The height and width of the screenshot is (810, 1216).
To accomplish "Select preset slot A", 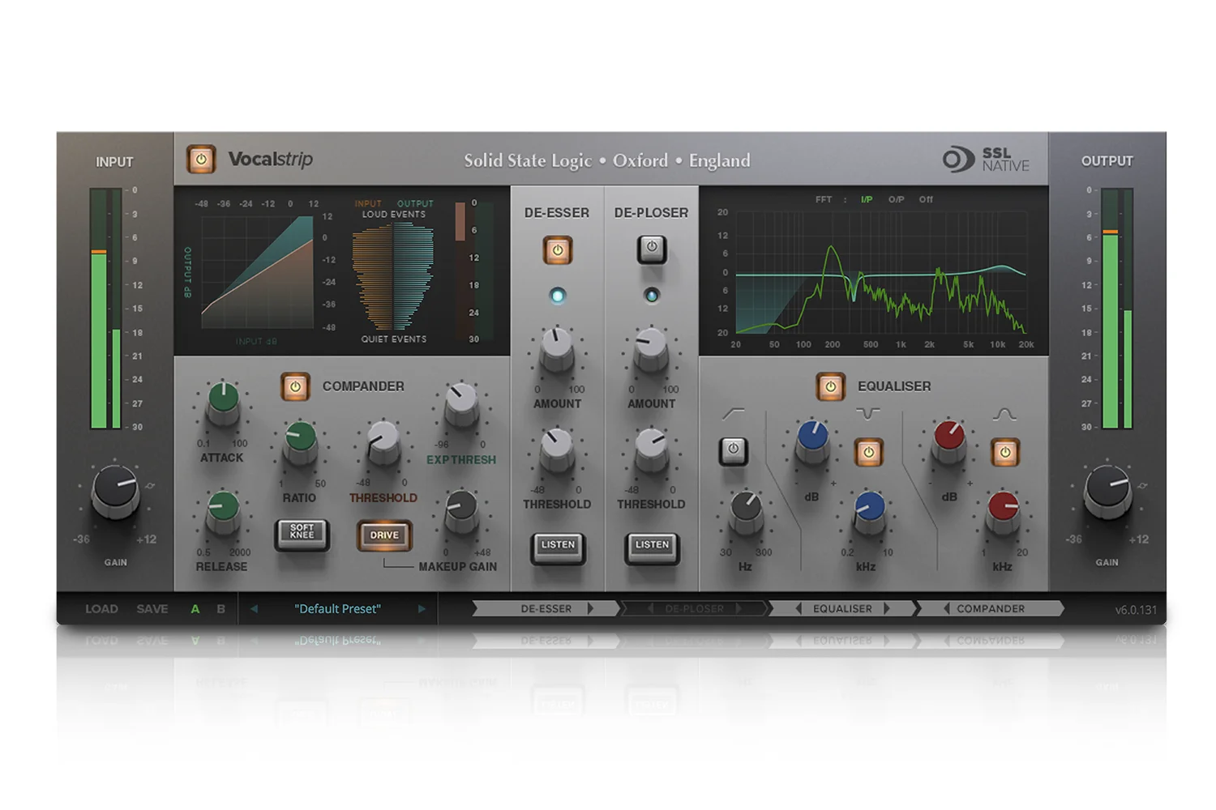I will (195, 608).
